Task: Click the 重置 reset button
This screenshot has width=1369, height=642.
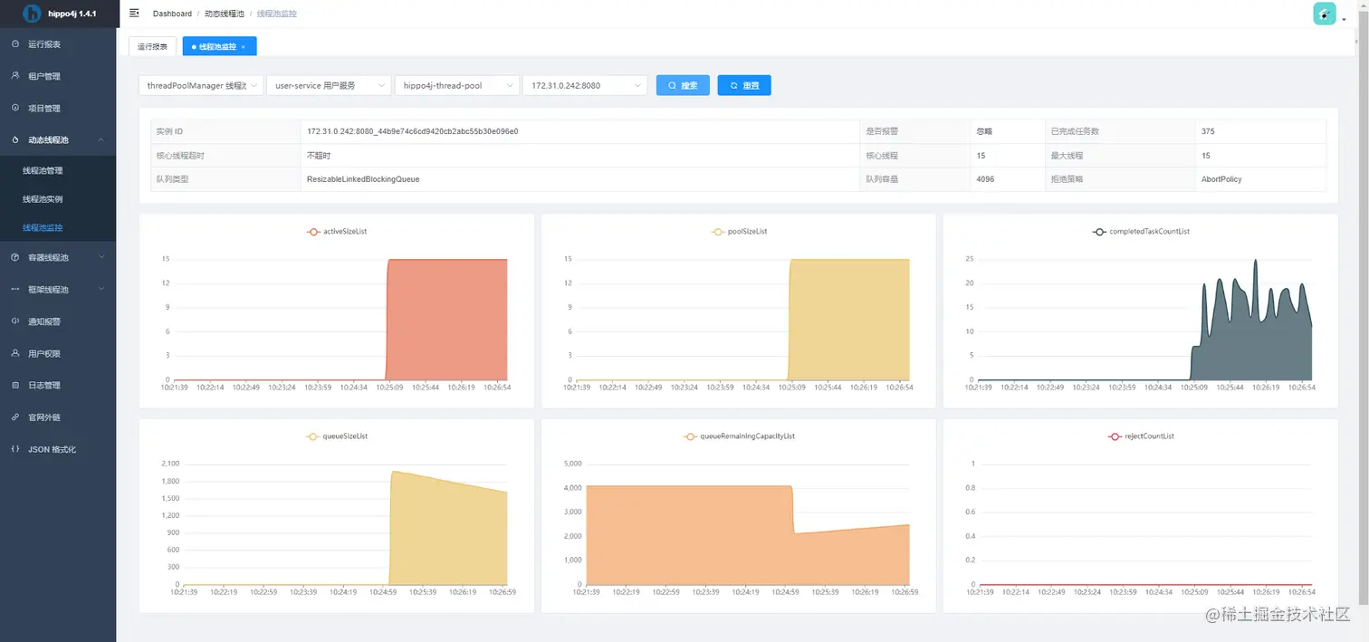Action: (x=744, y=85)
